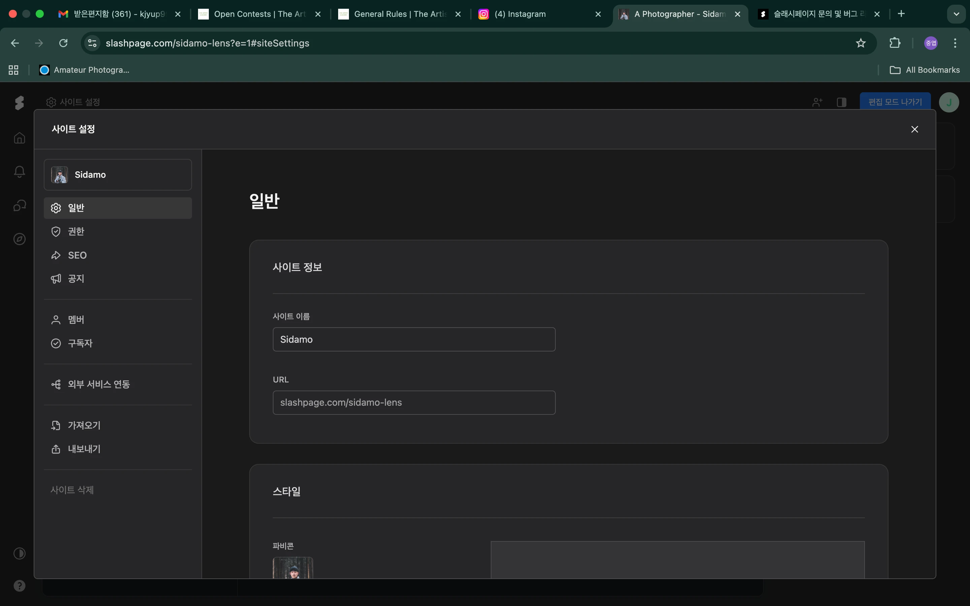This screenshot has width=970, height=606.
Task: Click the Slashpage logo icon
Action: click(x=19, y=103)
